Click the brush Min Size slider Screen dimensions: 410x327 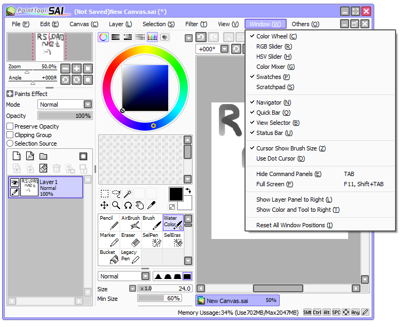160,298
